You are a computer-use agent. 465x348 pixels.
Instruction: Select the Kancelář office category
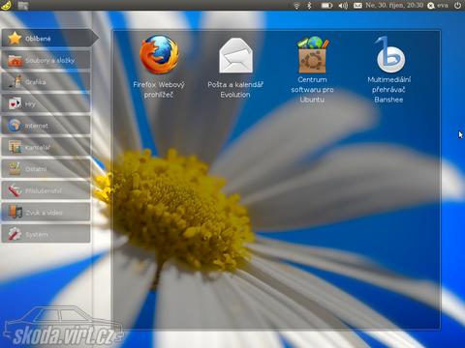46,147
